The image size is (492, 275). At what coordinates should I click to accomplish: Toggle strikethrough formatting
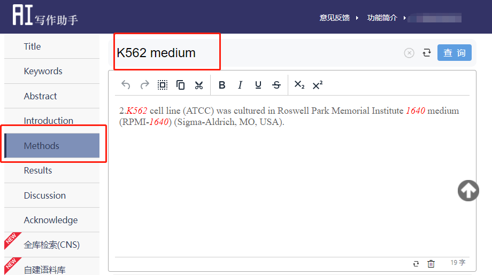(x=276, y=85)
